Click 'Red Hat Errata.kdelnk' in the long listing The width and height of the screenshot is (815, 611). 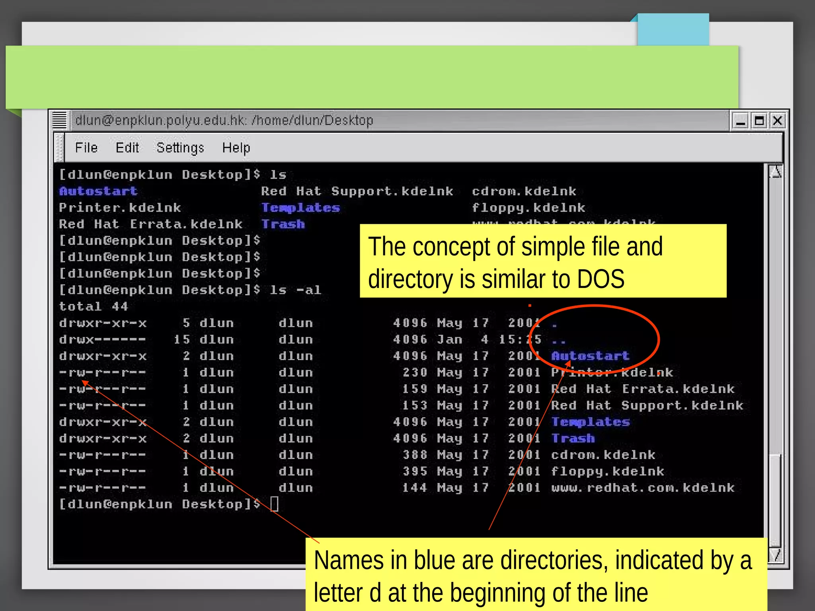643,389
